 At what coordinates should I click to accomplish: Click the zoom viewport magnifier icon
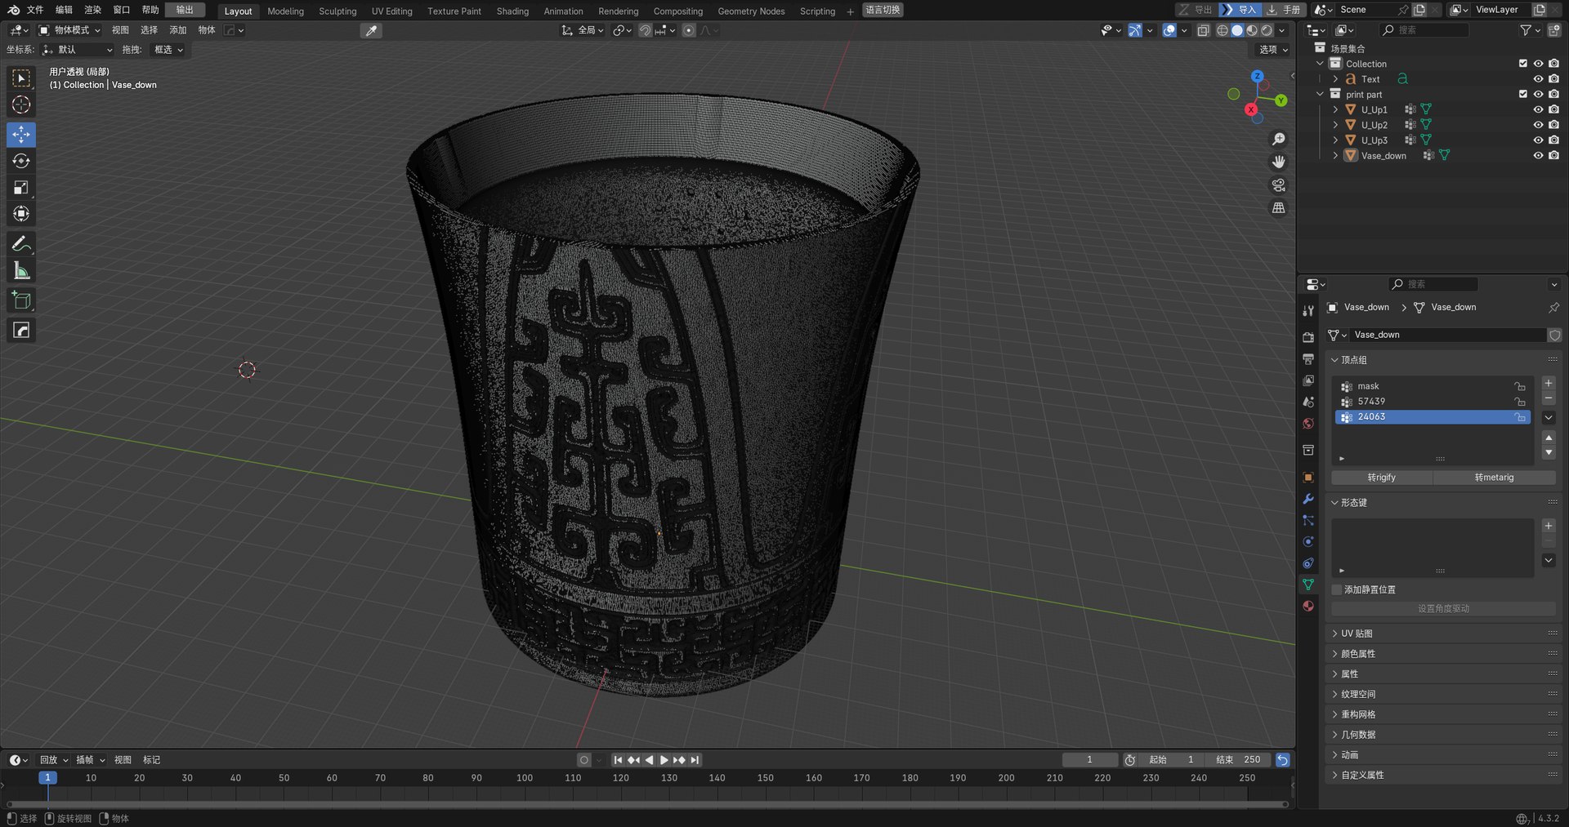point(1279,140)
